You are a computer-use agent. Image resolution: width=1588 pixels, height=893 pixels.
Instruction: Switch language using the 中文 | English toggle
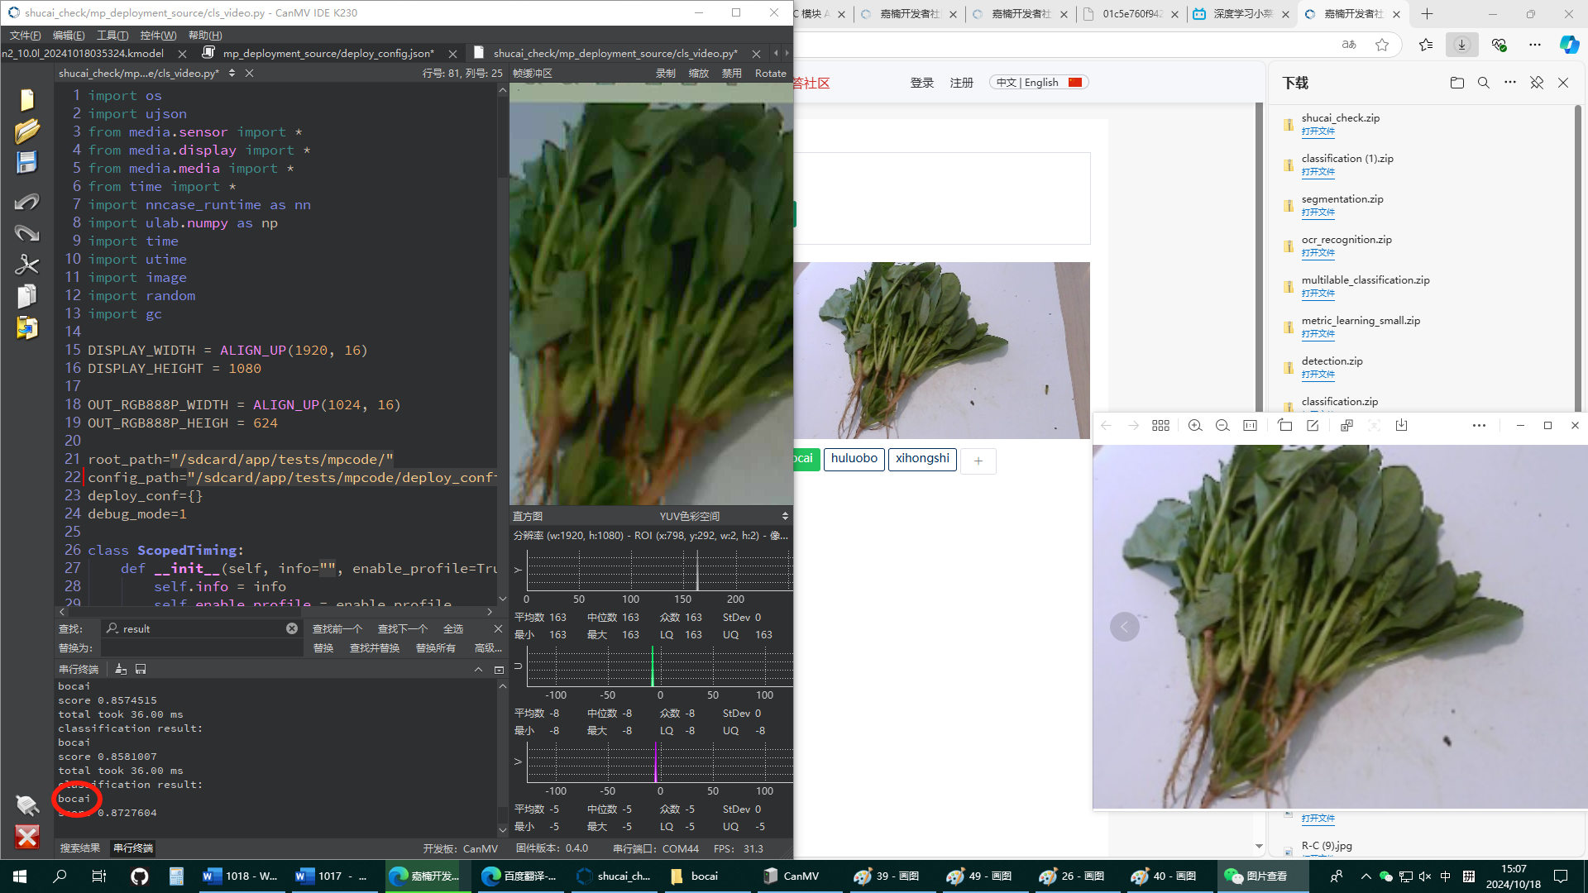coord(1038,82)
